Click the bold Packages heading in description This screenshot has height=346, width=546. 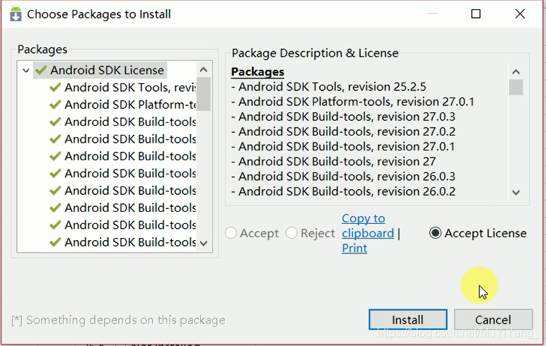click(257, 71)
